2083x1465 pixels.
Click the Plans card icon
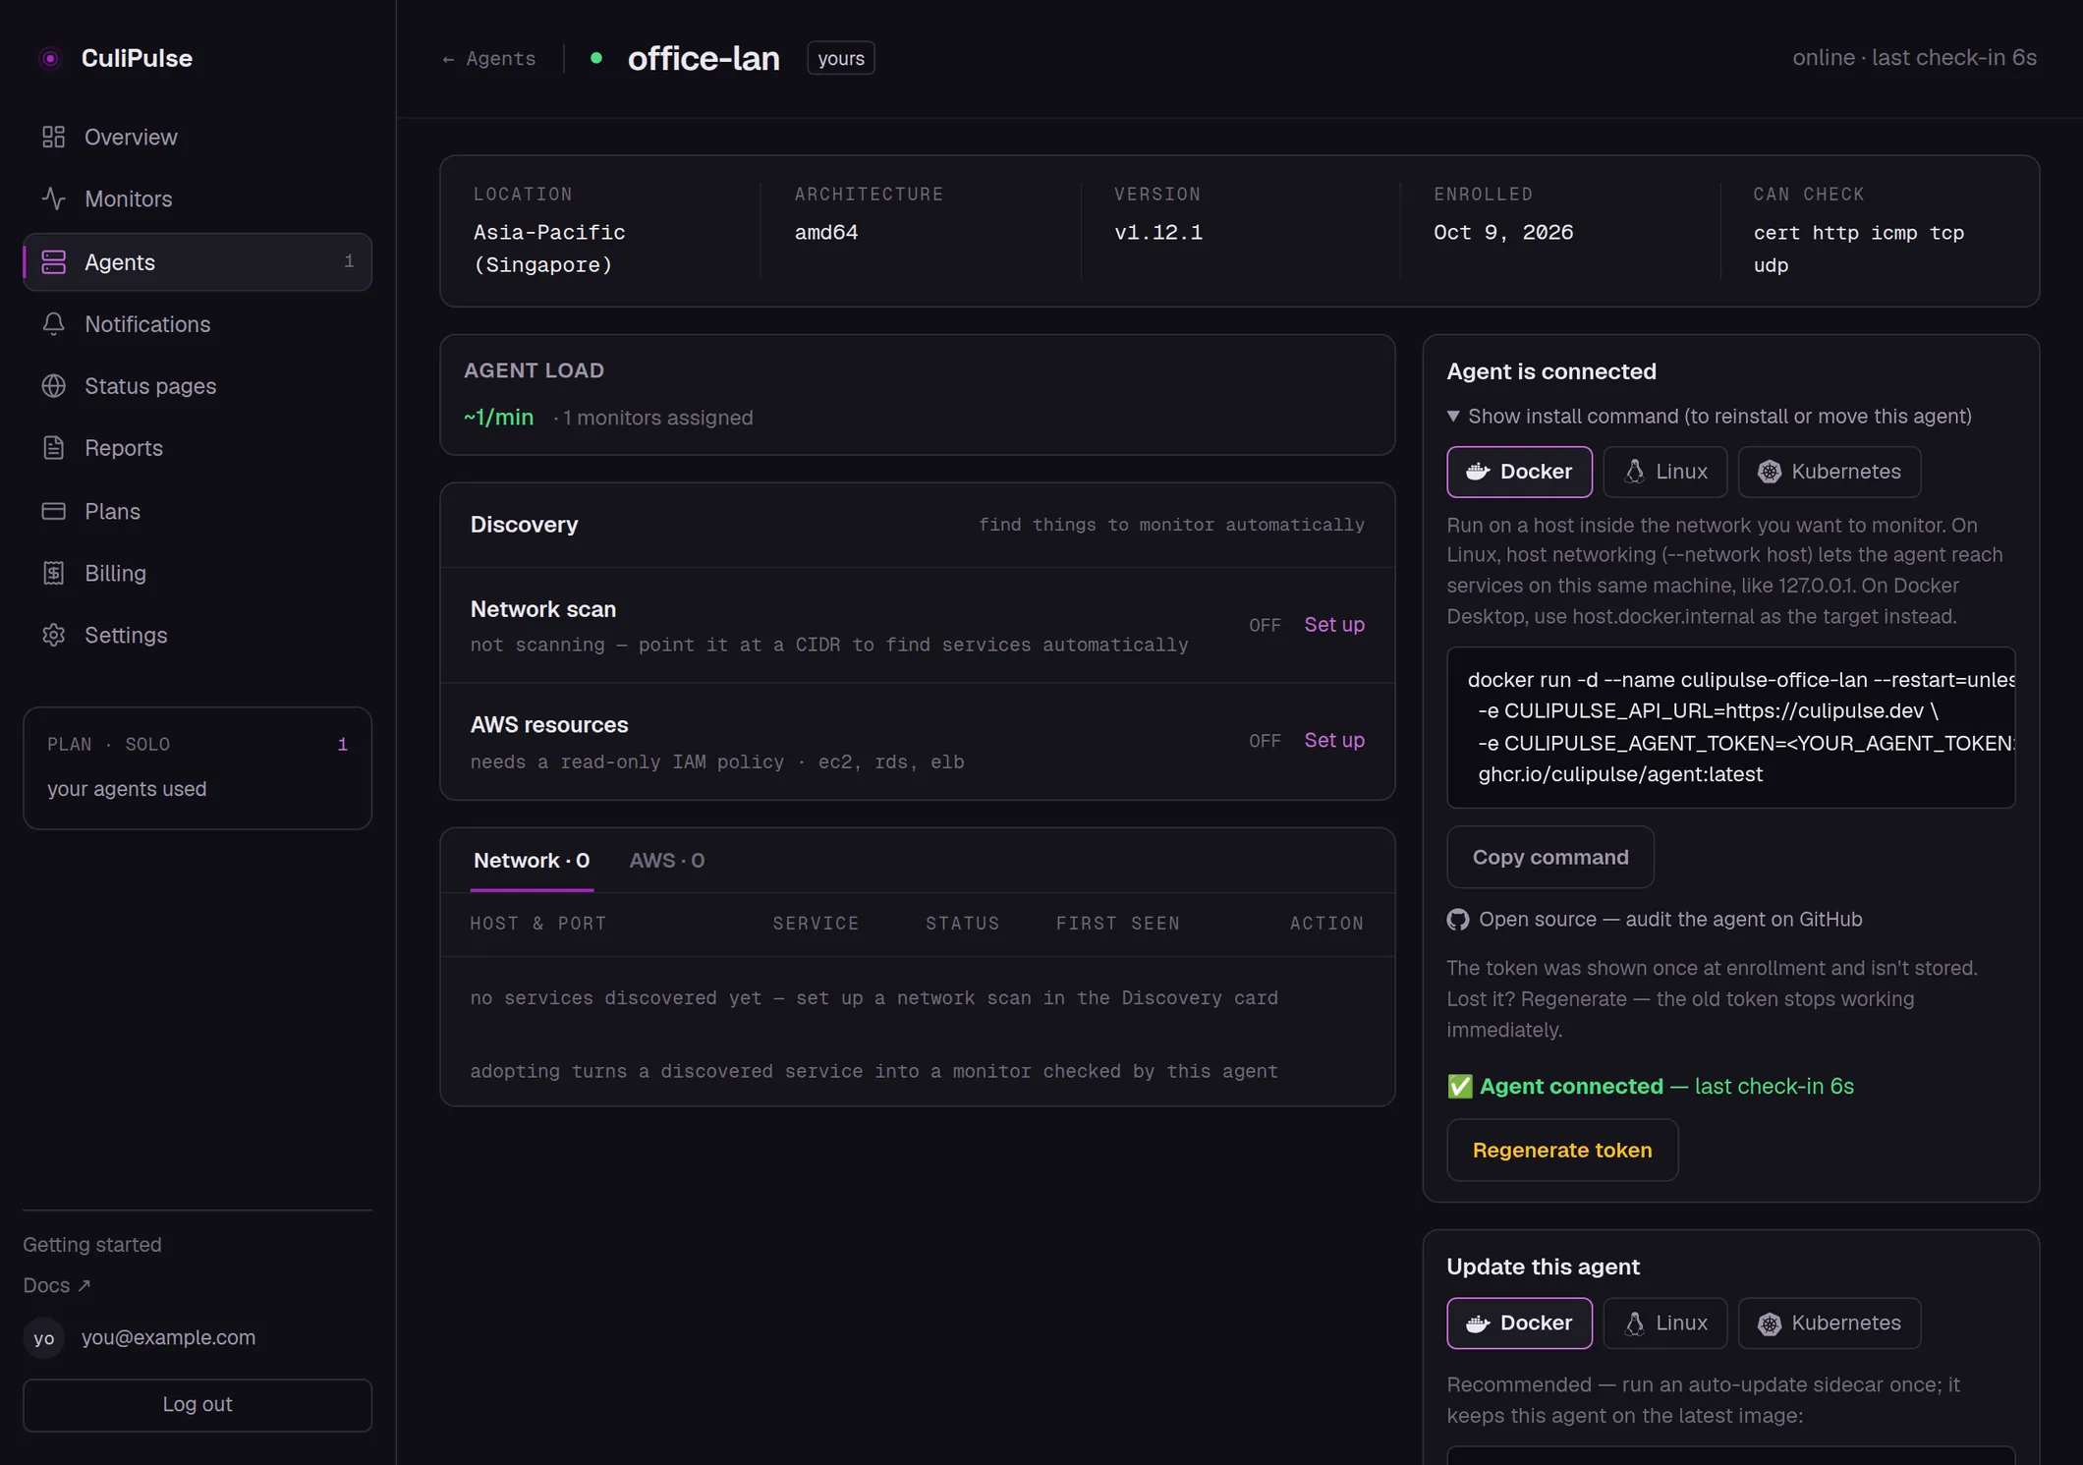tap(54, 511)
